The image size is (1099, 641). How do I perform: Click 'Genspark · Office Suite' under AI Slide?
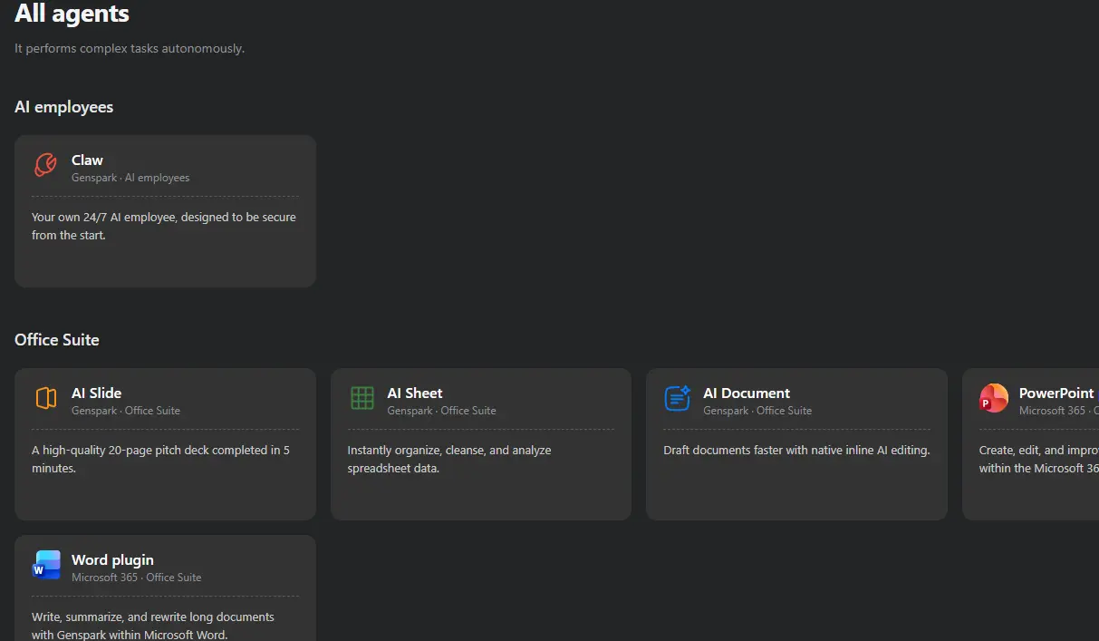pyautogui.click(x=126, y=411)
